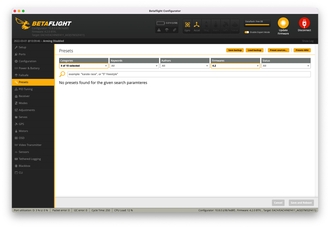Click the Adjustments sliders icon
This screenshot has width=330, height=228.
(16, 110)
